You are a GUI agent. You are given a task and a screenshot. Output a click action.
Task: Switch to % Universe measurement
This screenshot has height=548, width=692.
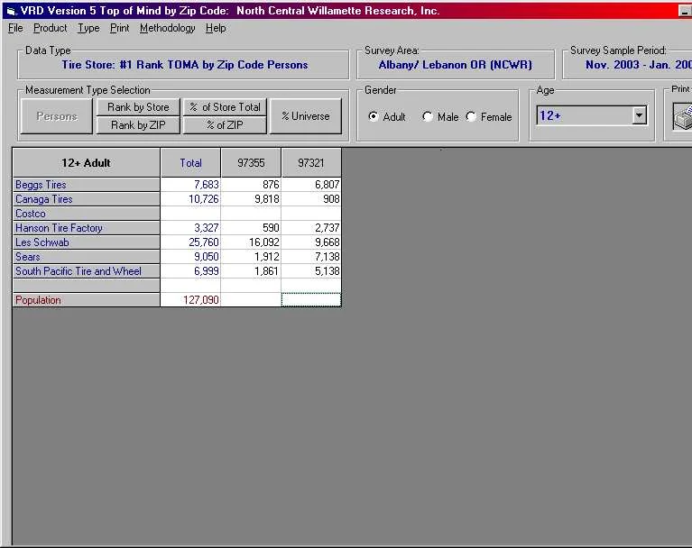pos(305,116)
